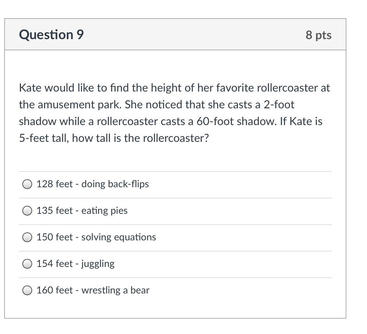367x334 pixels.
Task: Select the 160 feet radio button
Action: click(x=27, y=290)
